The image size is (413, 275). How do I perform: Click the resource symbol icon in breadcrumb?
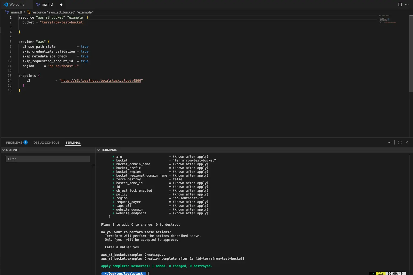29,12
